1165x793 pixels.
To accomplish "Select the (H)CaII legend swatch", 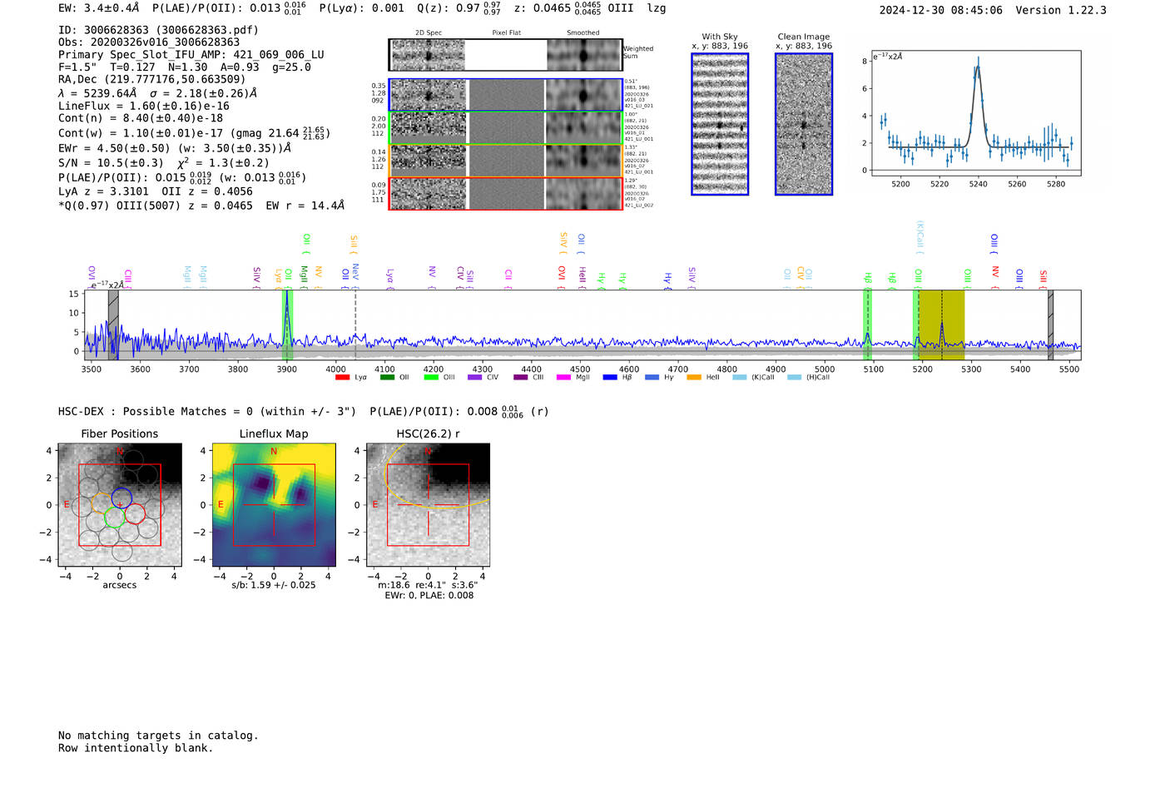I will pos(795,378).
